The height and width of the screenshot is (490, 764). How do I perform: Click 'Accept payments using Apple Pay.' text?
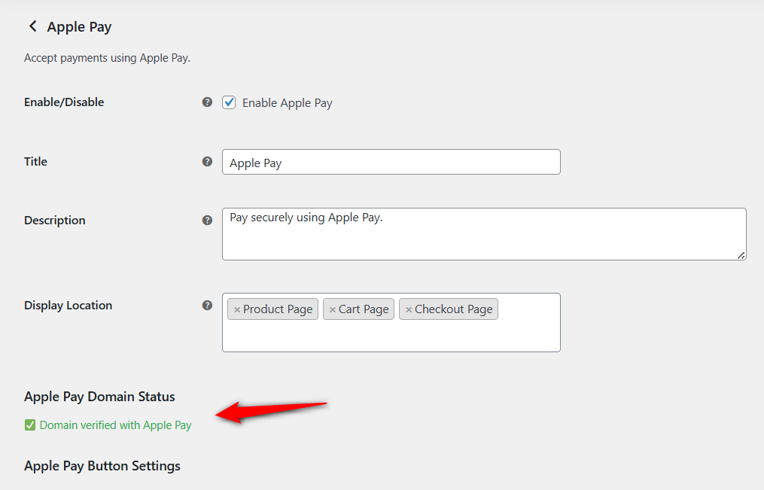point(107,58)
